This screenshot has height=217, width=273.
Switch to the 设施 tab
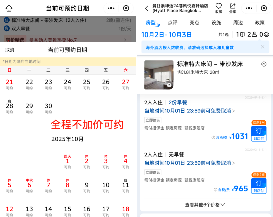[x=216, y=22]
